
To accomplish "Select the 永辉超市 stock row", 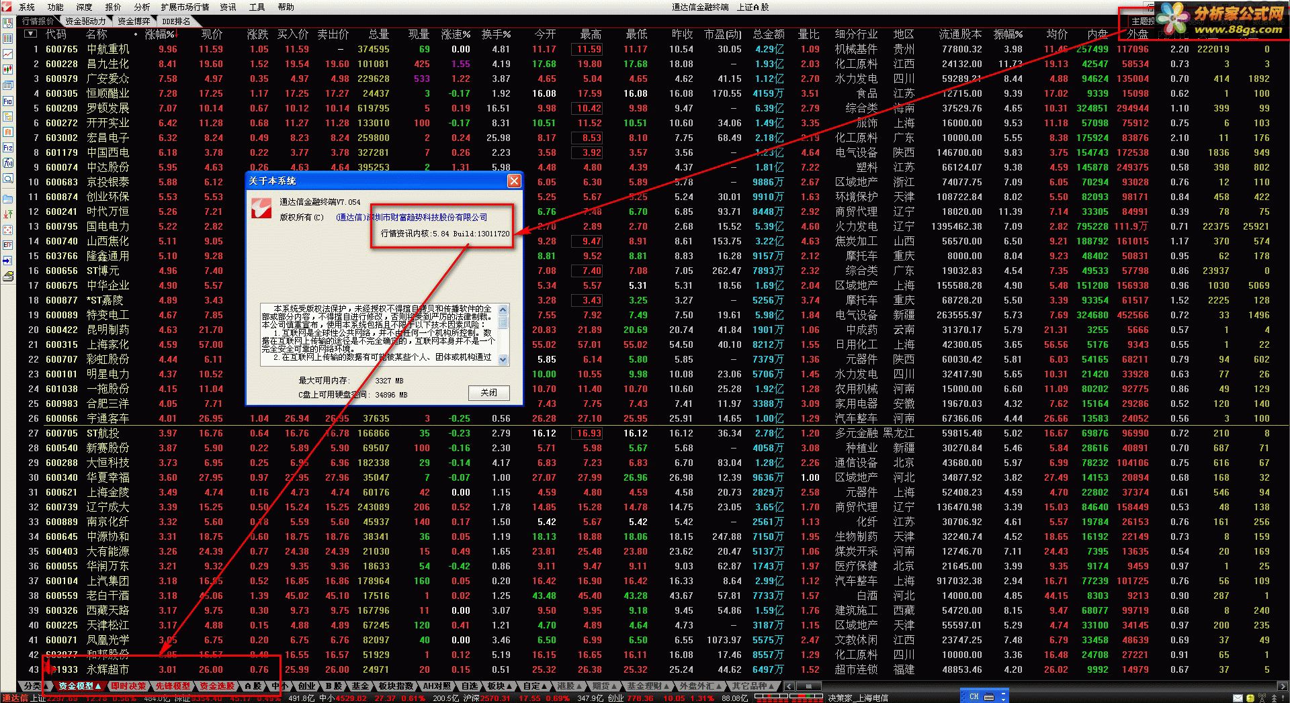I will pos(652,669).
